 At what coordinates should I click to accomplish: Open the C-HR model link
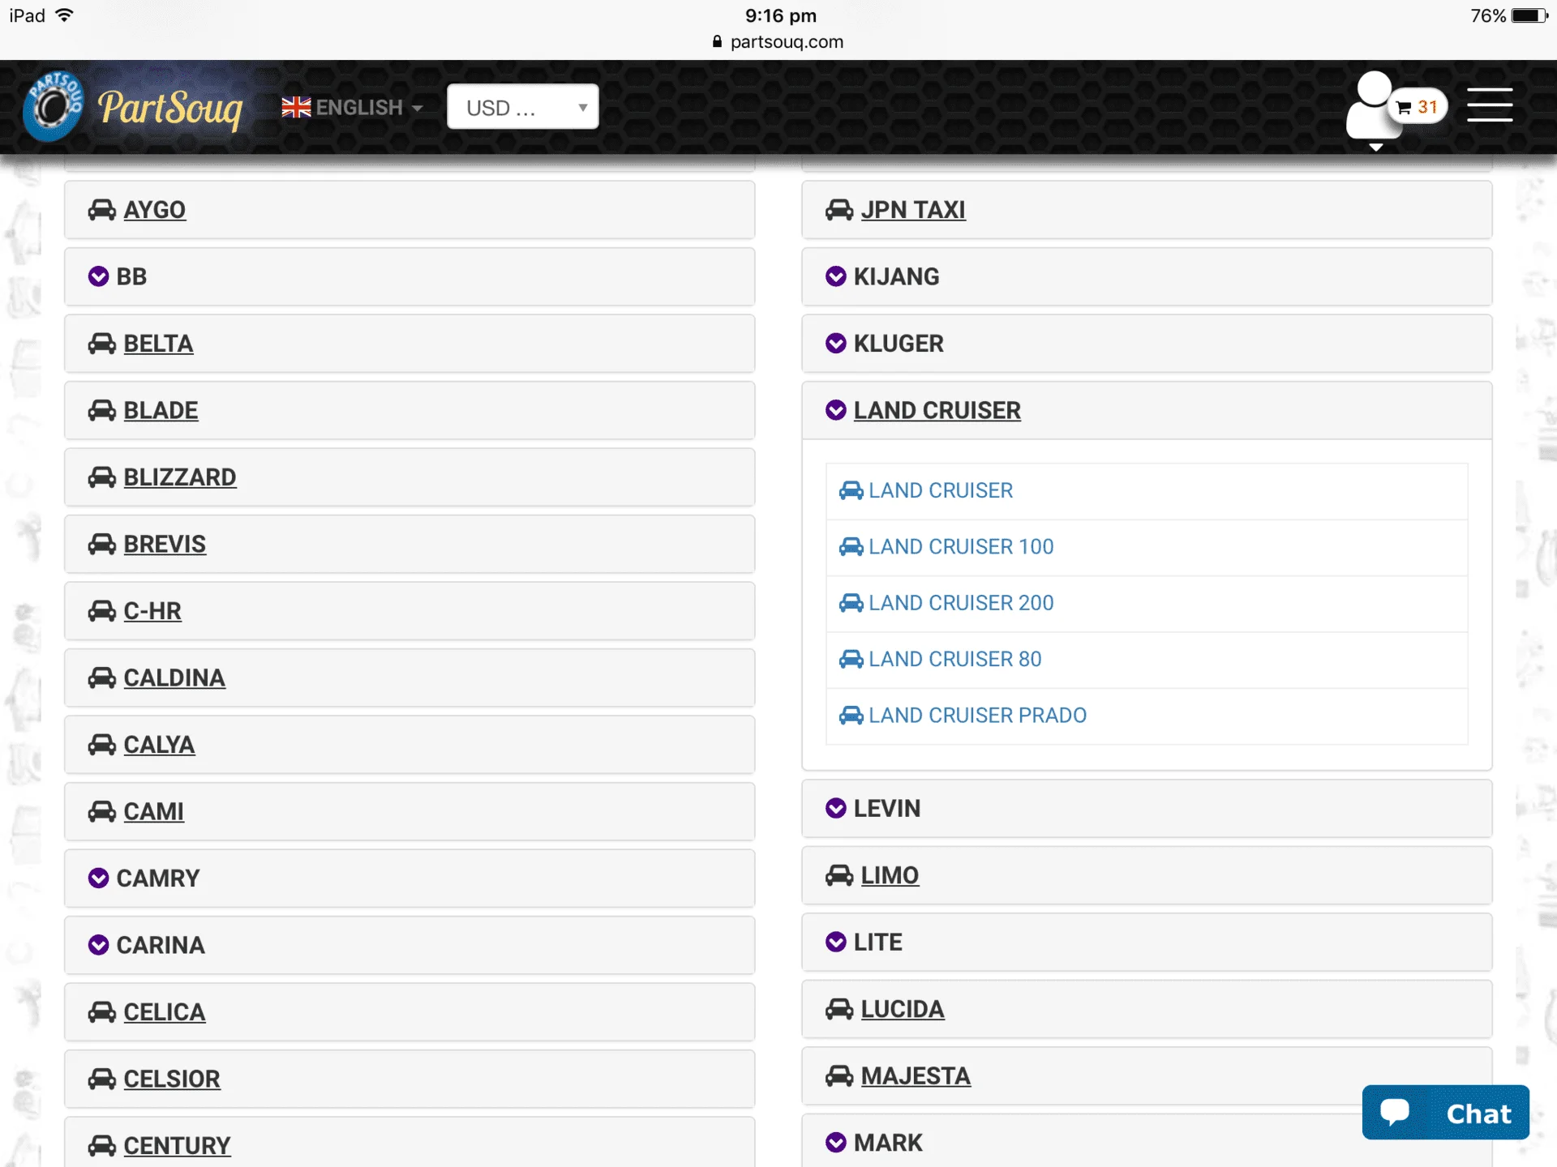click(152, 611)
